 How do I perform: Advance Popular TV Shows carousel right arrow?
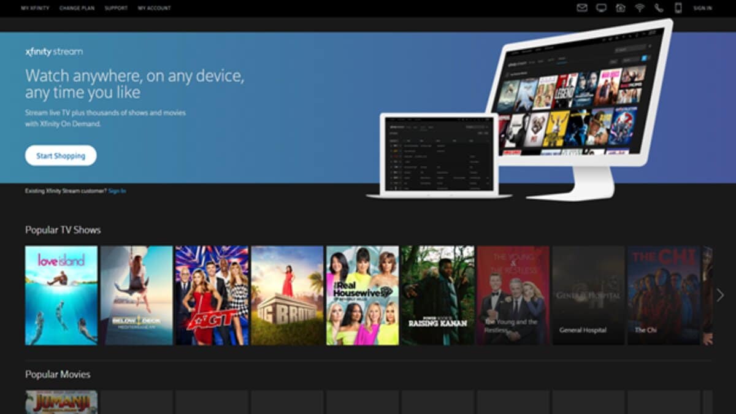pos(720,295)
